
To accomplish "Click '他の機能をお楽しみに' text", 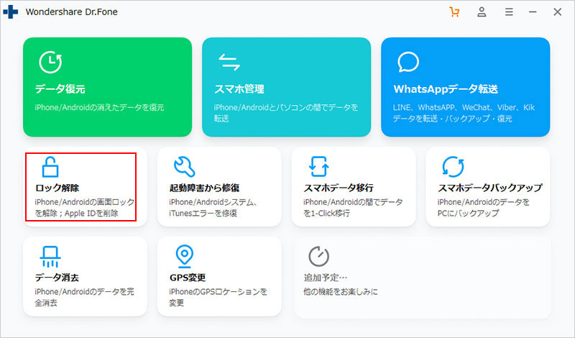I will click(340, 292).
